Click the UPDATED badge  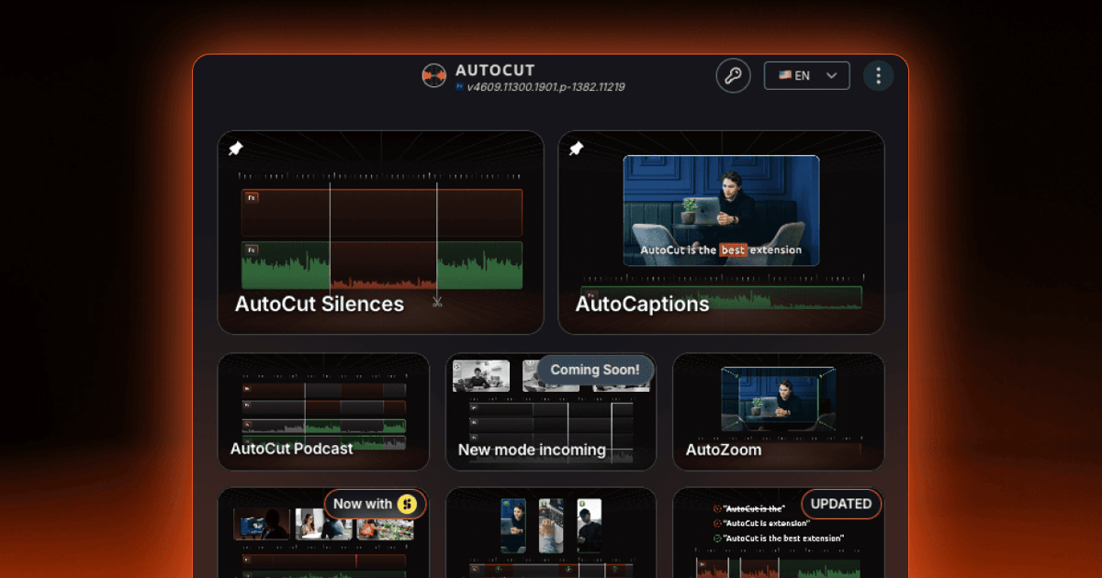(x=841, y=504)
